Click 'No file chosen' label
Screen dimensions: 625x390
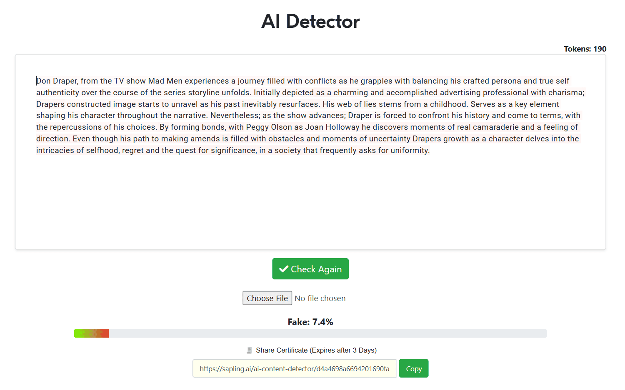(320, 298)
